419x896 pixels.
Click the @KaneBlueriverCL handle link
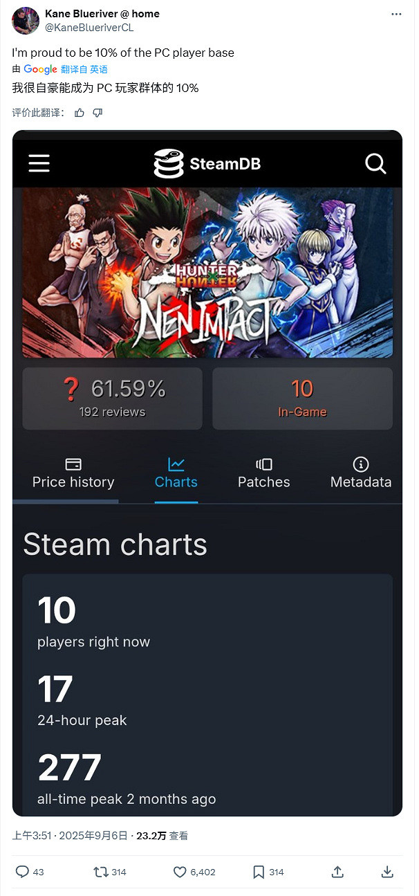click(x=89, y=28)
